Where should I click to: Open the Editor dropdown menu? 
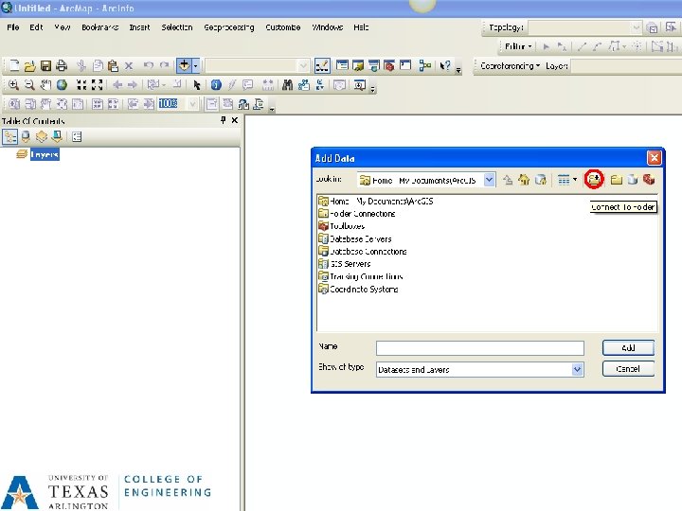518,46
